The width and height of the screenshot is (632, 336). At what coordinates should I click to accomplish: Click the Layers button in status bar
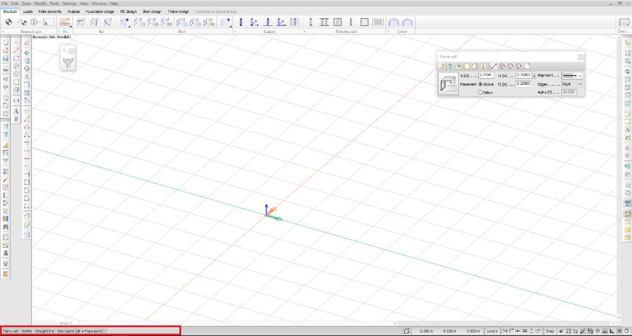[492, 331]
